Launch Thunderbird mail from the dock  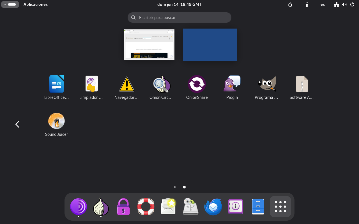213,207
